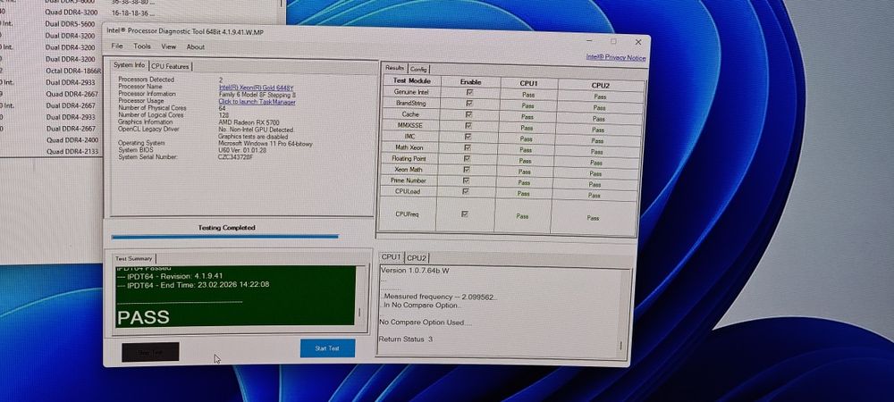Click the Microsoft Windows 11 Pro operating system value
Image resolution: width=894 pixels, height=402 pixels.
tap(266, 144)
